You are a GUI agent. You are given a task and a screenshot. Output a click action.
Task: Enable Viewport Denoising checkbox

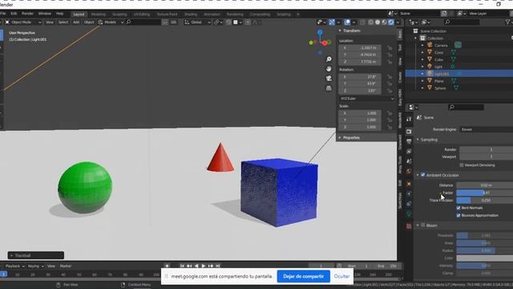point(462,165)
